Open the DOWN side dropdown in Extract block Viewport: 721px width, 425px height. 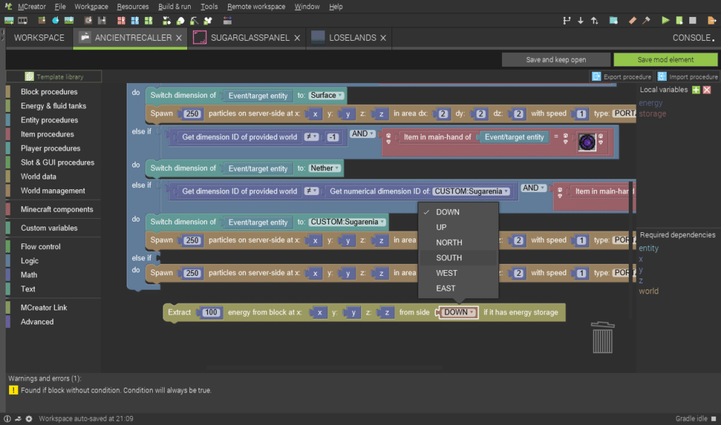(x=458, y=312)
